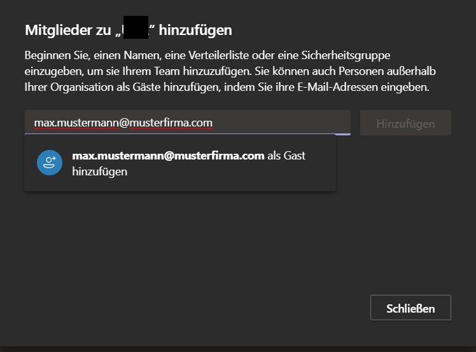The image size is (476, 352).
Task: Click "max.mustermann" in the input field
Action: [x=76, y=123]
